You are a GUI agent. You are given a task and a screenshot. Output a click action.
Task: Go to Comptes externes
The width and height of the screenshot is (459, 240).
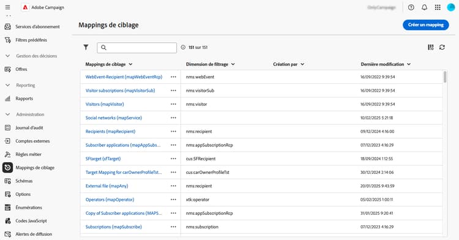32,141
